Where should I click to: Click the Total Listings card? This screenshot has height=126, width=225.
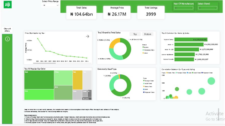(151, 12)
